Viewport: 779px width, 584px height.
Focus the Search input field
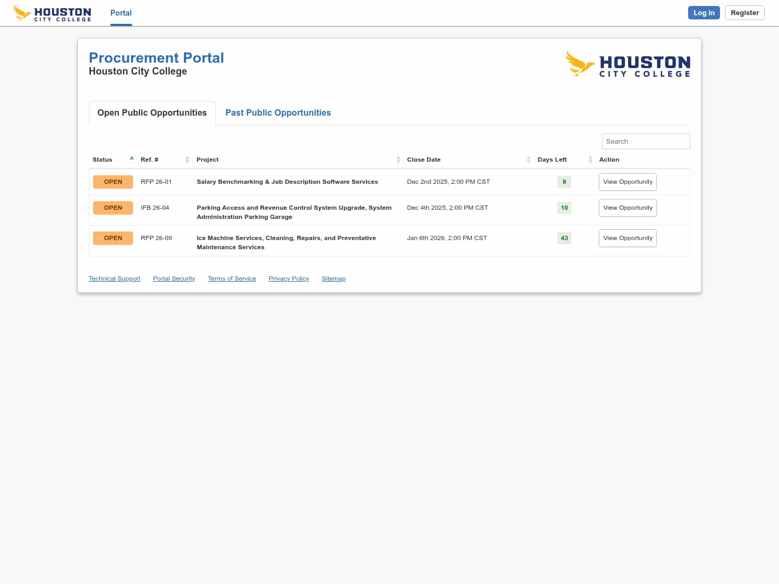click(646, 142)
